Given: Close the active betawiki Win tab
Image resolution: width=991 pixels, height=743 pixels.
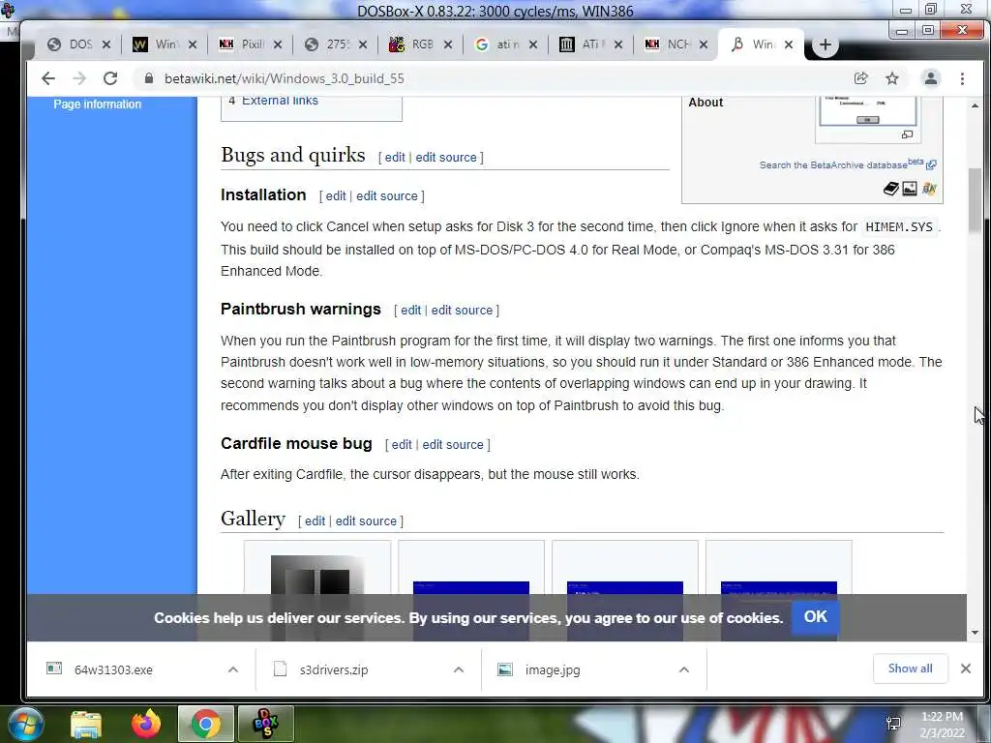Looking at the screenshot, I should click(x=788, y=45).
